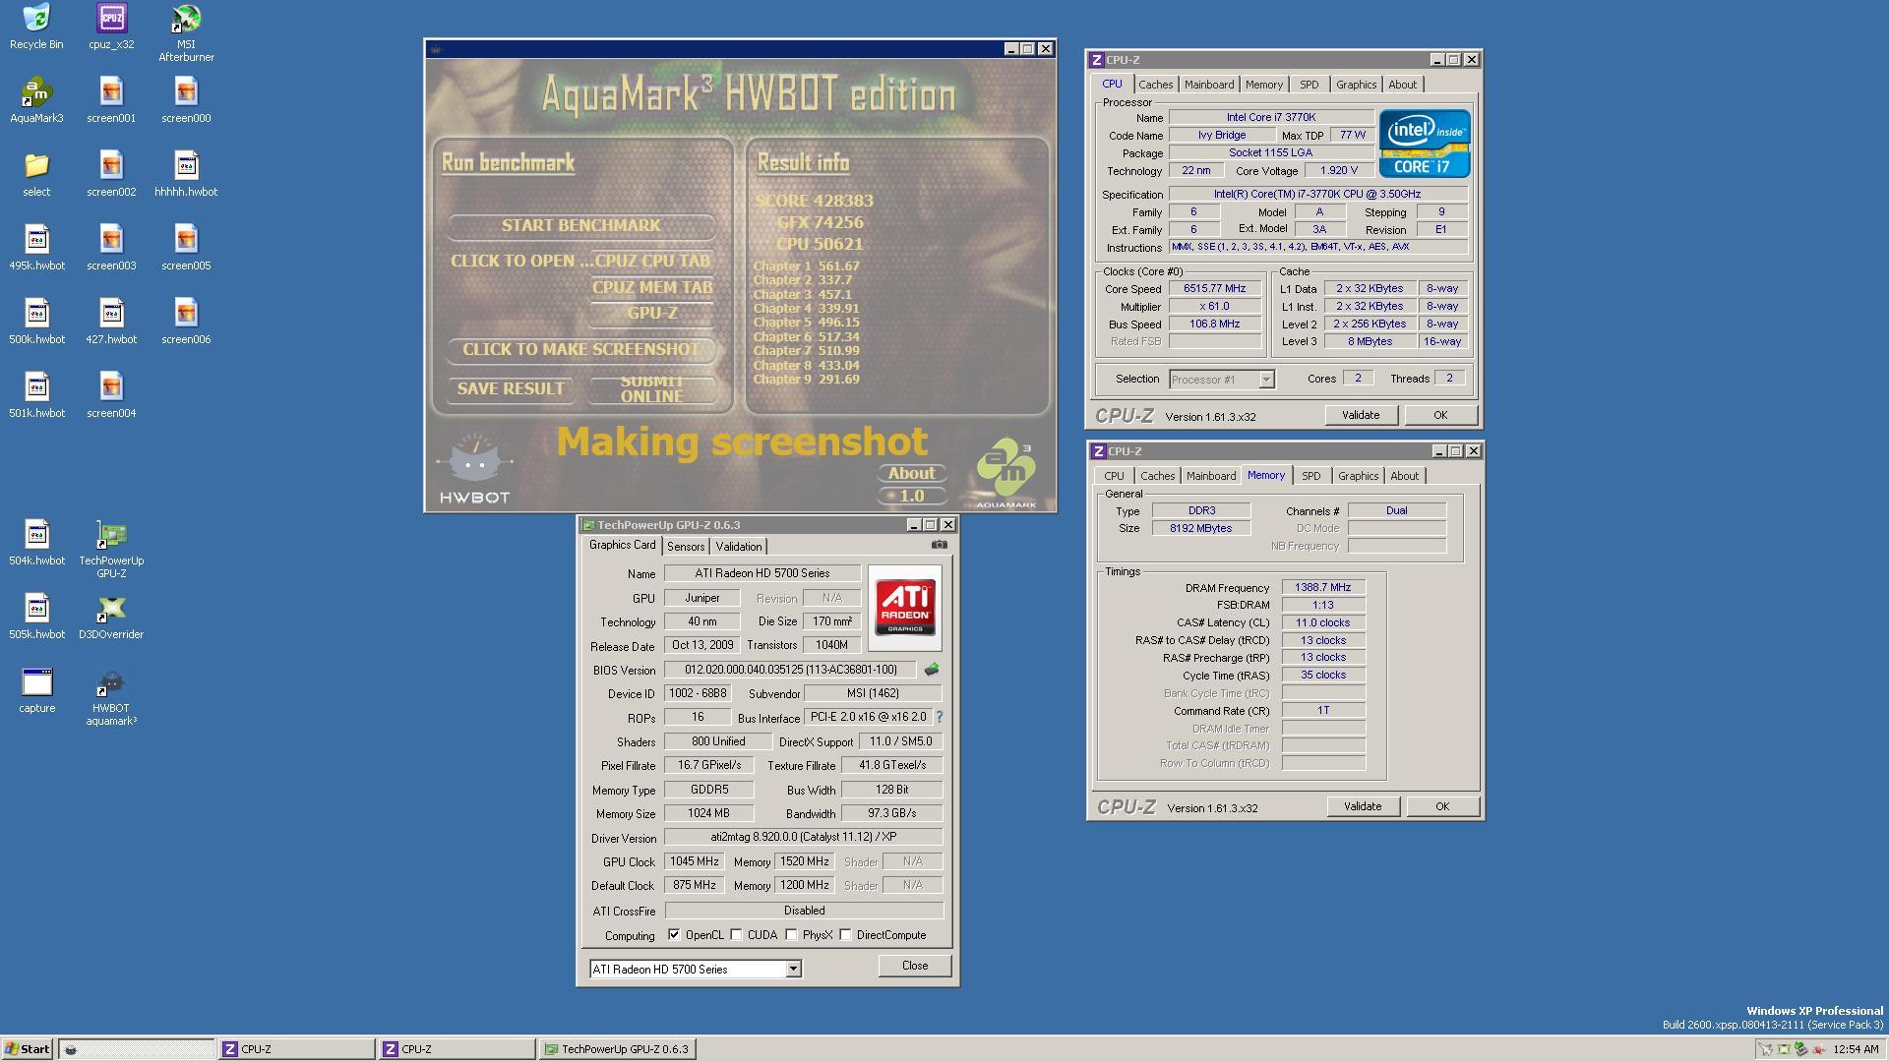Click CLICK TO MAKE SCREENSHOT button

click(x=581, y=350)
